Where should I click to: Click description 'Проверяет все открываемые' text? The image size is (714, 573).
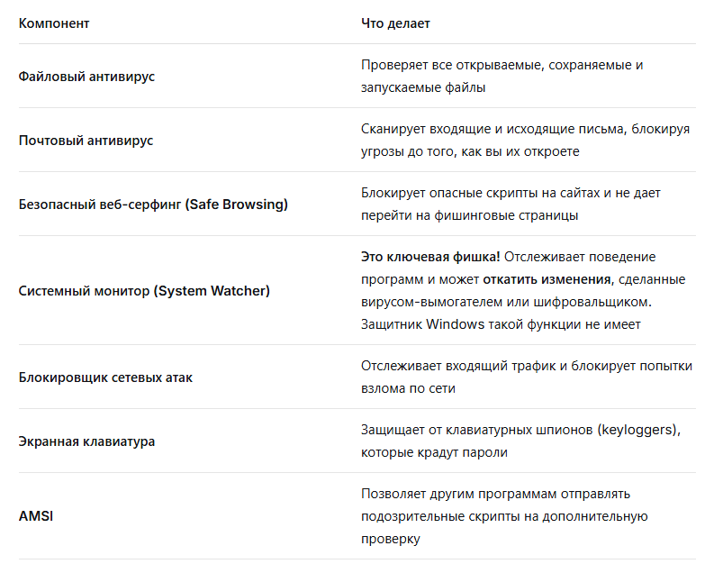[x=451, y=65]
